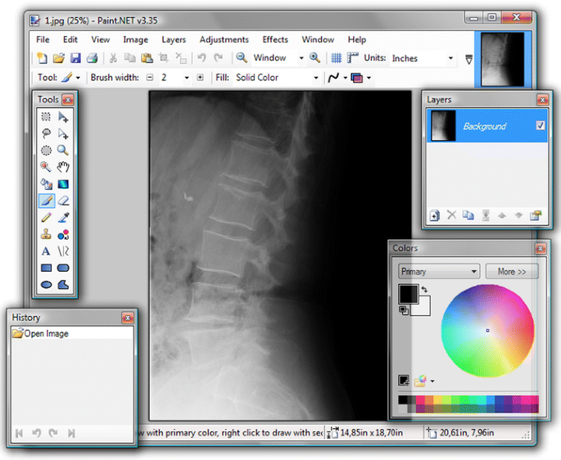The height and width of the screenshot is (460, 561).
Task: Open the Effects menu
Action: 275,39
